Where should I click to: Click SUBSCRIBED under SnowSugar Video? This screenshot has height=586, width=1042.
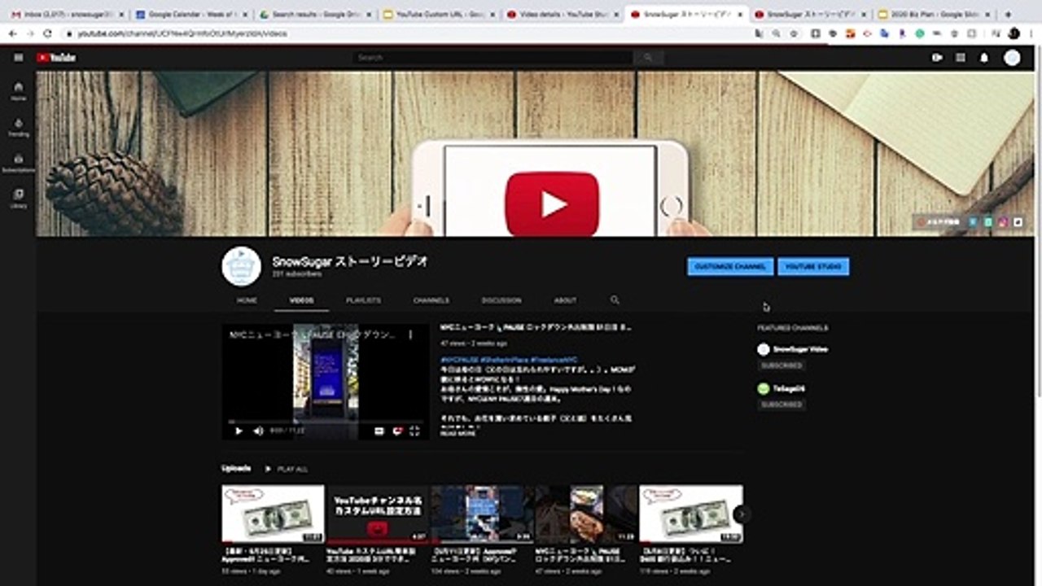pos(781,366)
